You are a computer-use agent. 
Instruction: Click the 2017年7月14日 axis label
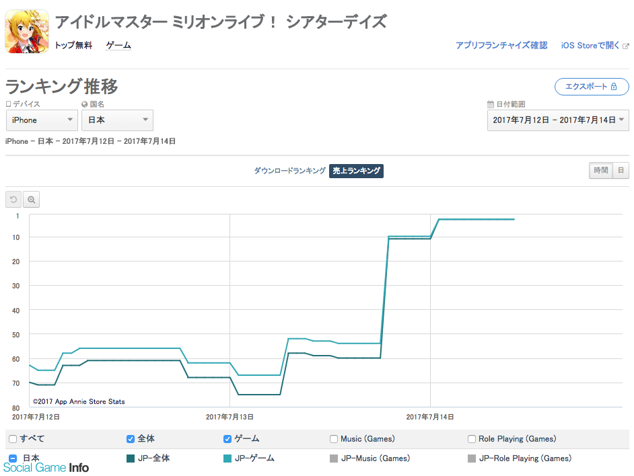point(430,417)
